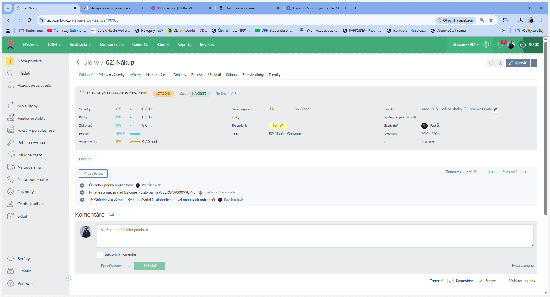
Task: Check the Súvisiace objekty checkbox
Action: coord(503,281)
